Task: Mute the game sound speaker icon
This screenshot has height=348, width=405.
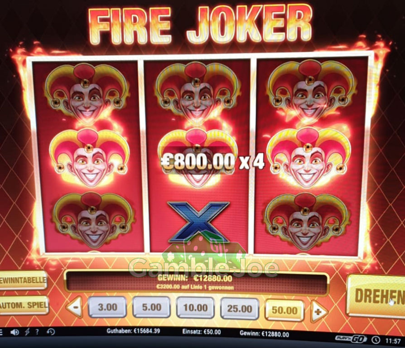Action: (14, 332)
